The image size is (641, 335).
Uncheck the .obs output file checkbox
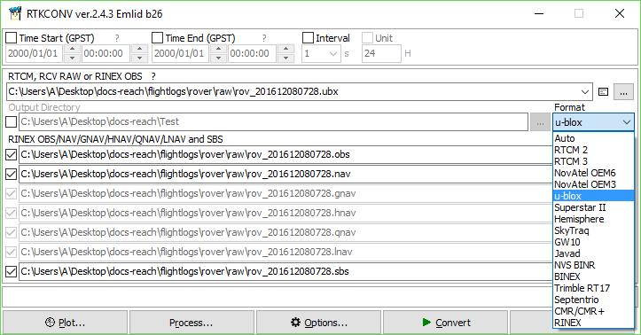click(11, 154)
